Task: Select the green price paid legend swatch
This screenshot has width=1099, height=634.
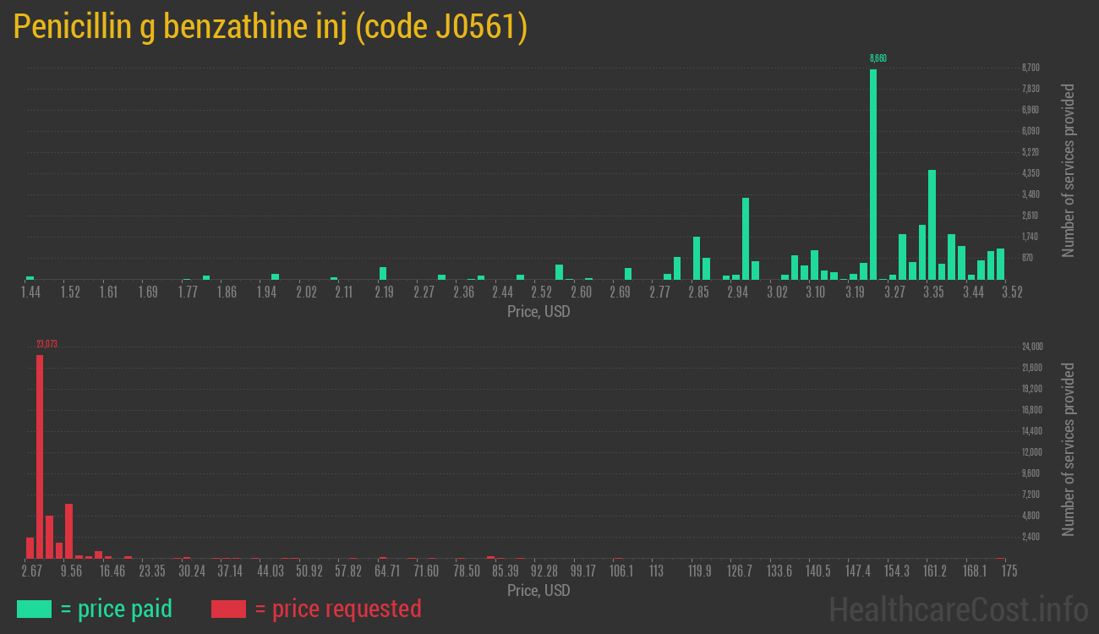Action: tap(34, 609)
